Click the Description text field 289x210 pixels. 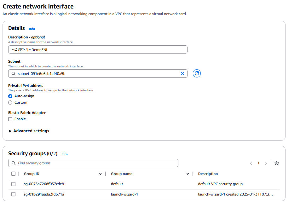point(98,49)
